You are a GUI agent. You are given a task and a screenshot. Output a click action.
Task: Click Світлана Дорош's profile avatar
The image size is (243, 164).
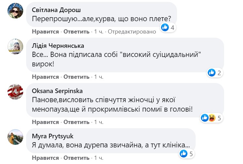[15, 12]
